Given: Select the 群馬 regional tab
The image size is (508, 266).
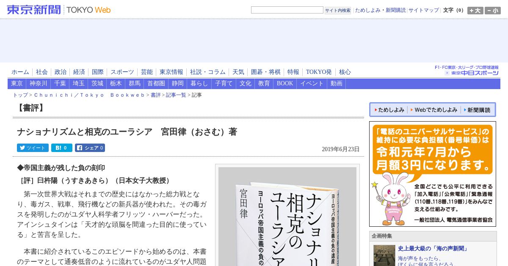Looking at the screenshot, I should 135,84.
